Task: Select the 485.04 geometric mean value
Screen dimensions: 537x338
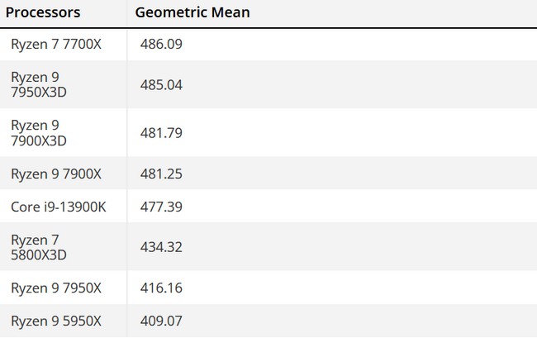Action: point(161,85)
